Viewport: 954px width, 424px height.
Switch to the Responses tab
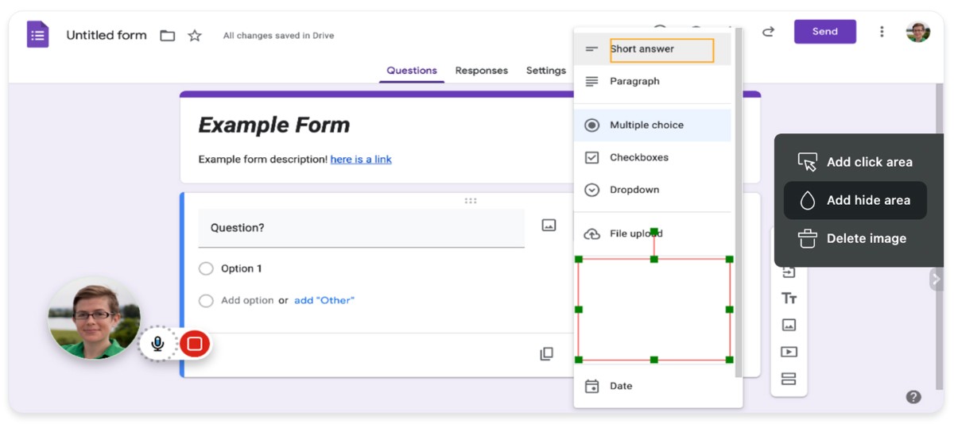point(481,71)
